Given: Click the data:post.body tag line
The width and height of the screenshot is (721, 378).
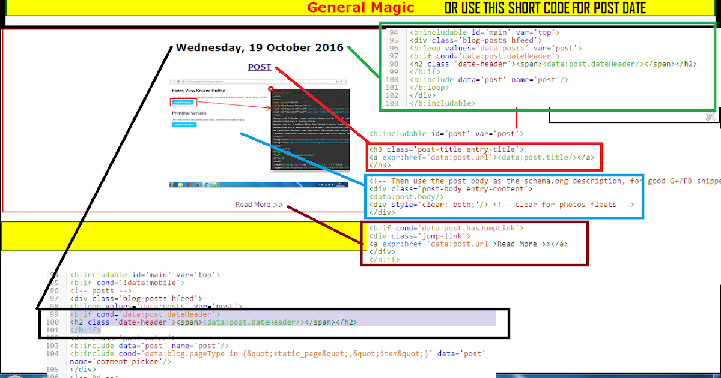Looking at the screenshot, I should click(x=407, y=196).
